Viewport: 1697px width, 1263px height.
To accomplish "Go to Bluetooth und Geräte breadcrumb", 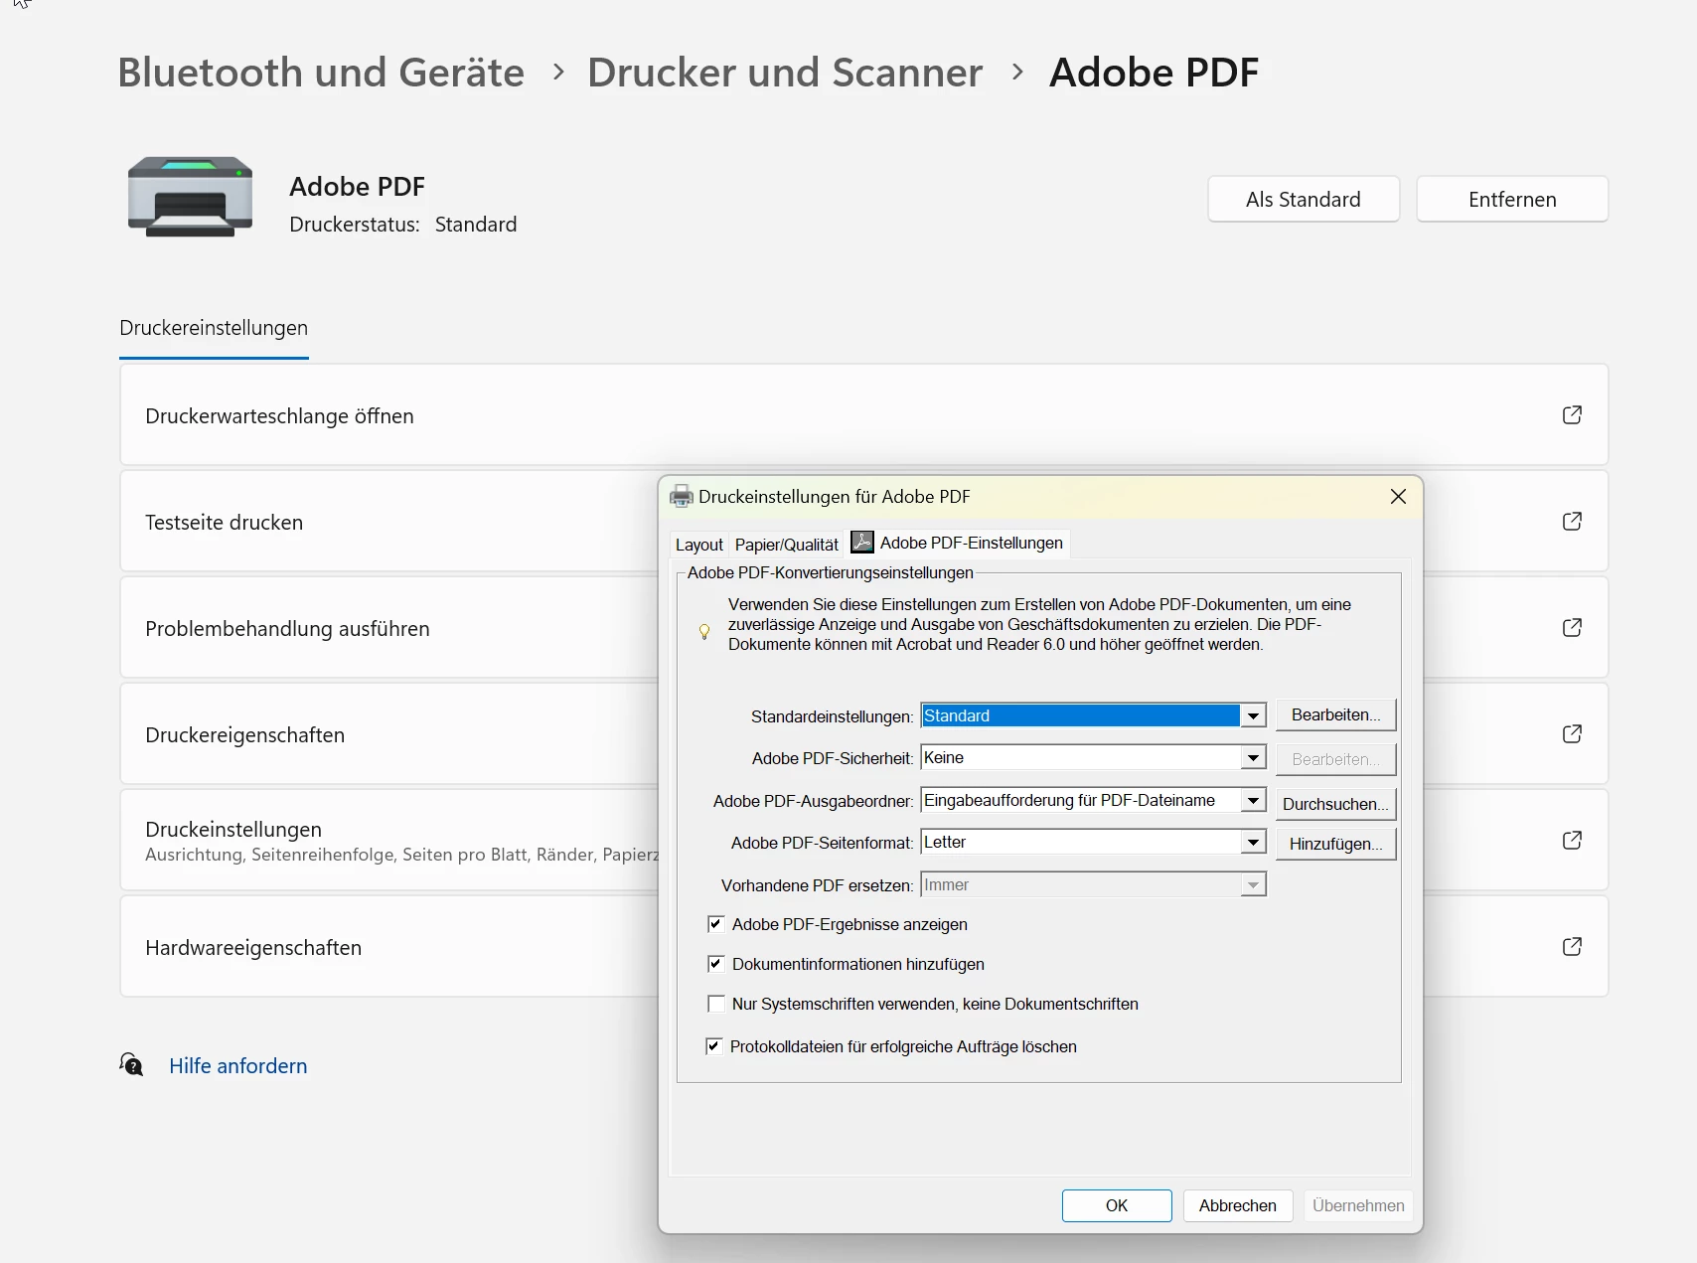I will pos(321,73).
